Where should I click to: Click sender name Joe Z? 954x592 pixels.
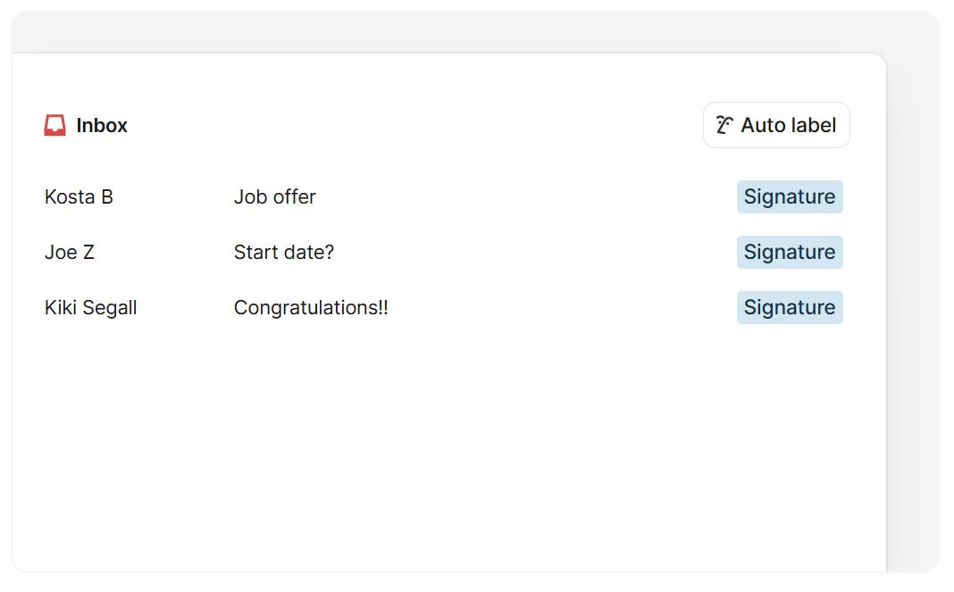[70, 252]
